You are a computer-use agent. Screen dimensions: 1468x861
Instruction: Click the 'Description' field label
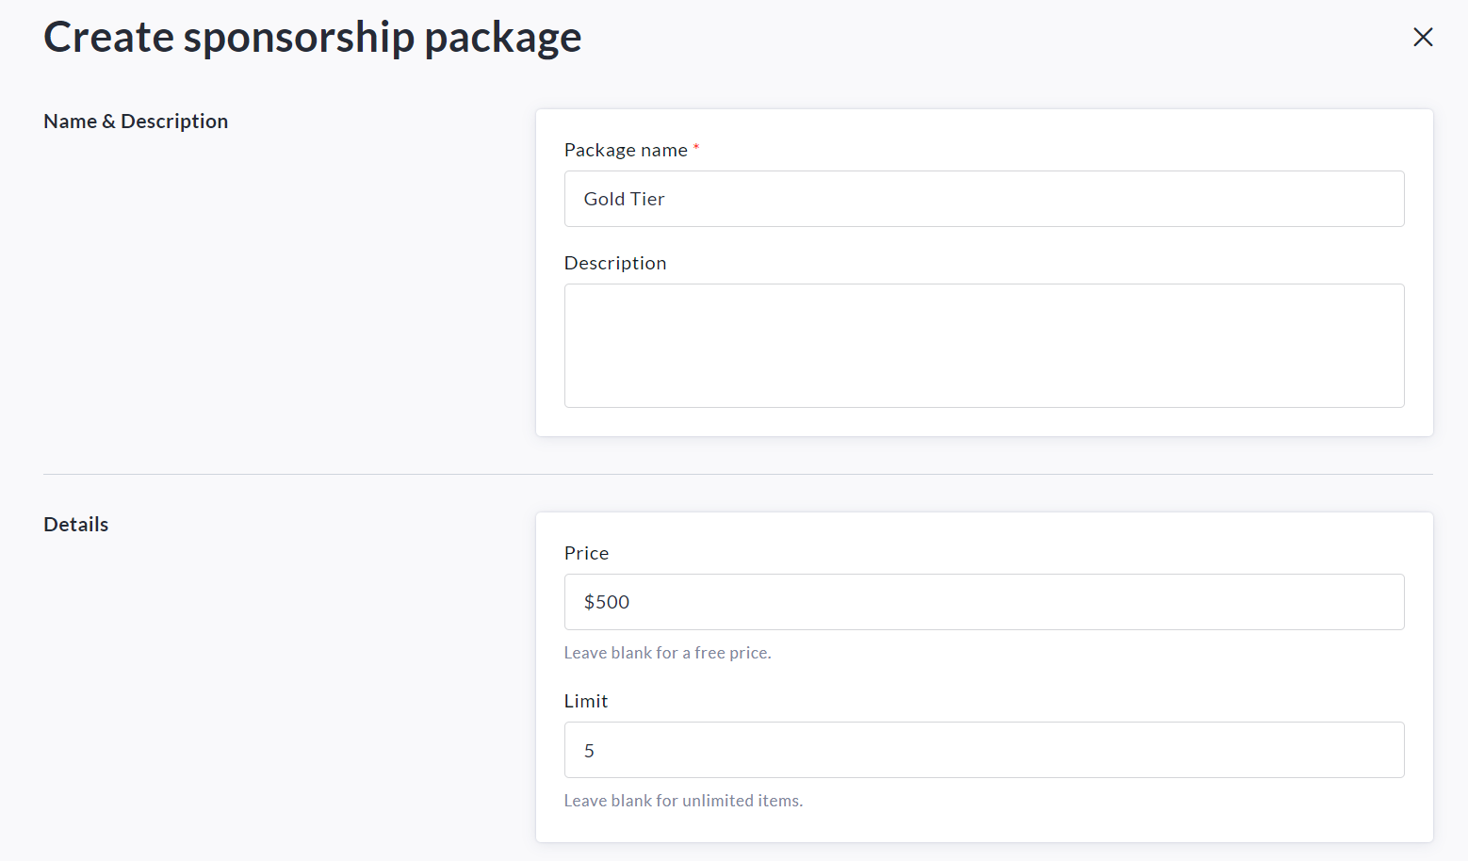615,263
